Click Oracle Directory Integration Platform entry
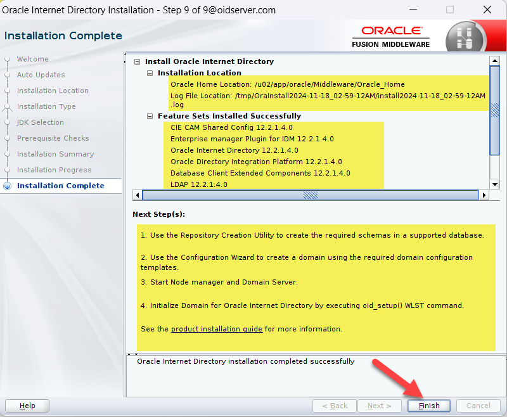The height and width of the screenshot is (417, 507). pyautogui.click(x=256, y=162)
